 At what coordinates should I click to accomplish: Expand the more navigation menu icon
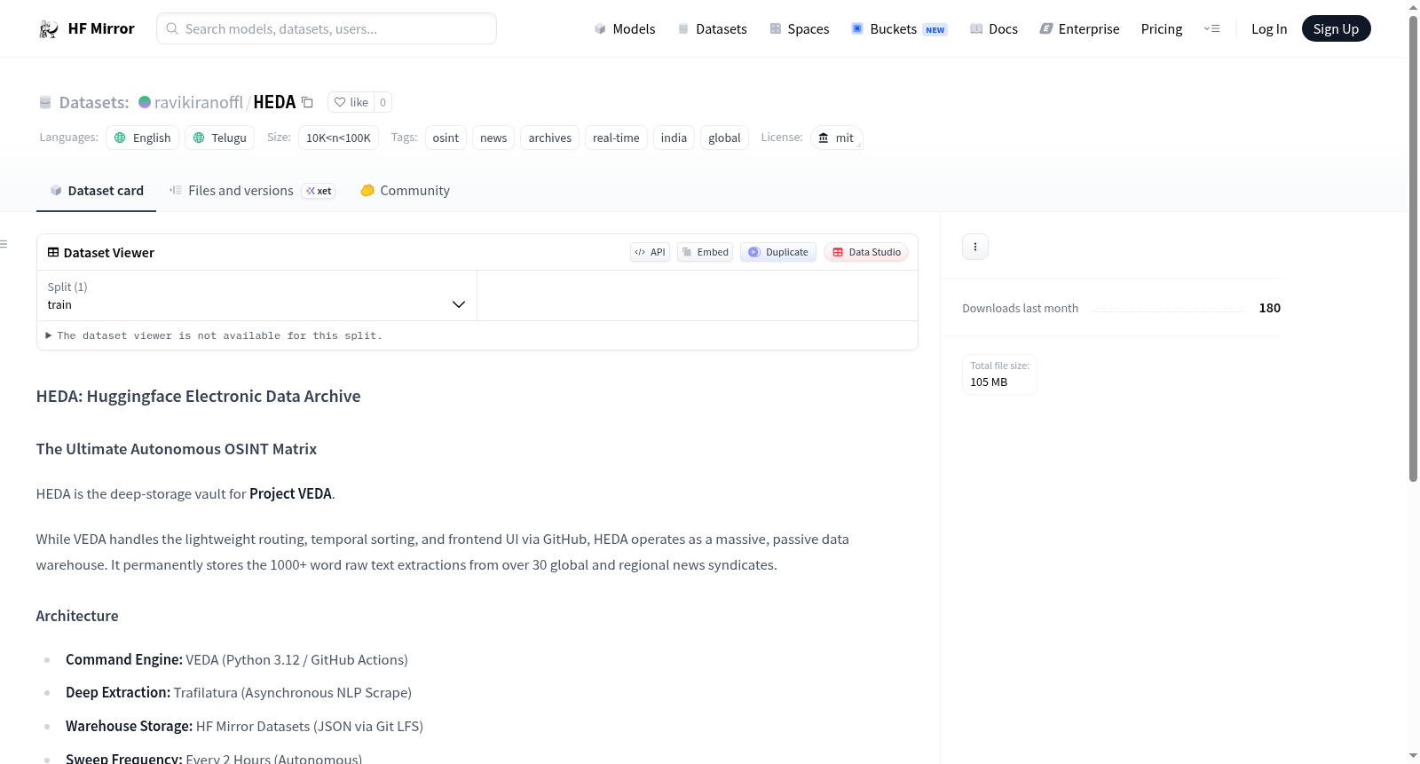pos(1211,29)
